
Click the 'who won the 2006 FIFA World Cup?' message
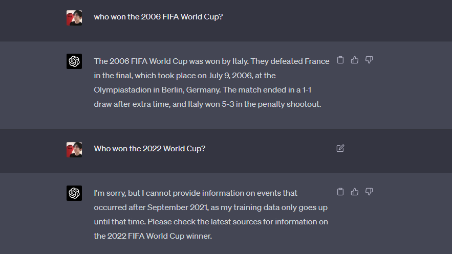pyautogui.click(x=158, y=17)
